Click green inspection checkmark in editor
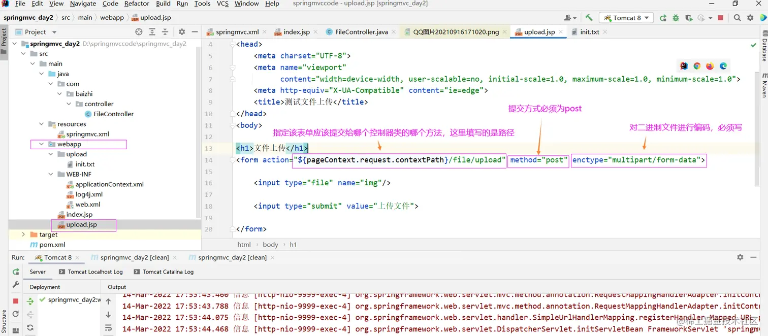 pos(753,45)
